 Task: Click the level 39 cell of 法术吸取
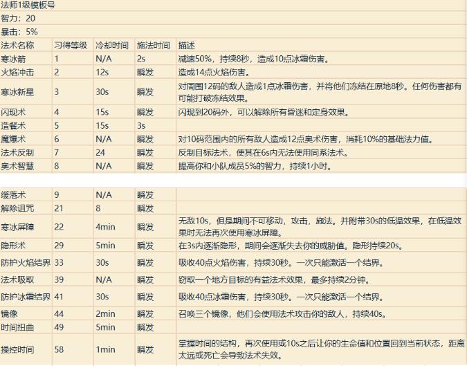[59, 280]
